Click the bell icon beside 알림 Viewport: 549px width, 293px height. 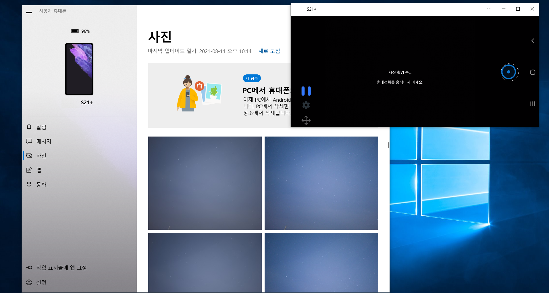(29, 127)
